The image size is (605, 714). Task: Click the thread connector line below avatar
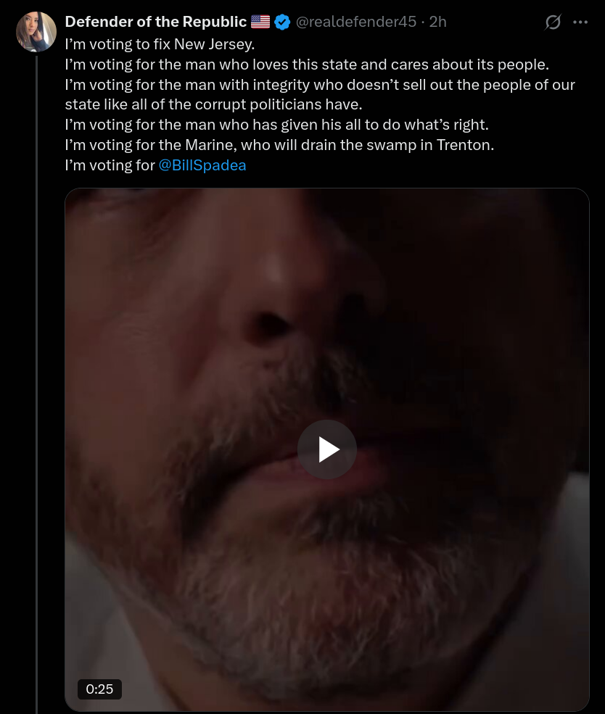[x=36, y=383]
